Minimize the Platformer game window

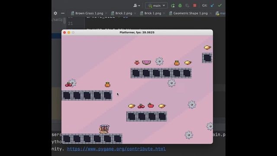(69, 32)
